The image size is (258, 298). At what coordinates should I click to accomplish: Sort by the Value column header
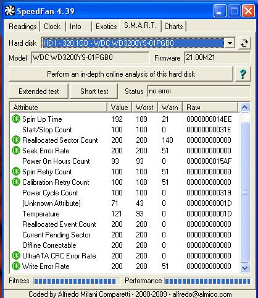coord(119,108)
